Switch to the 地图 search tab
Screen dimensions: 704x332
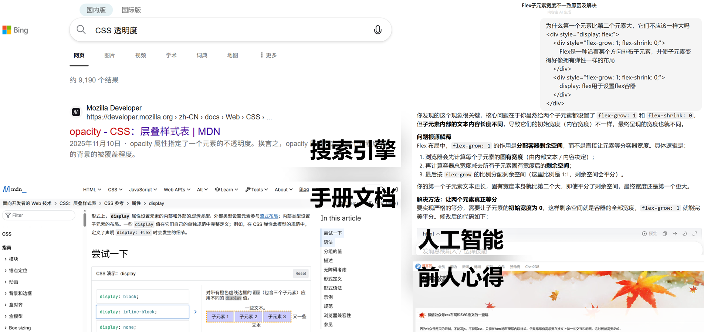click(233, 55)
